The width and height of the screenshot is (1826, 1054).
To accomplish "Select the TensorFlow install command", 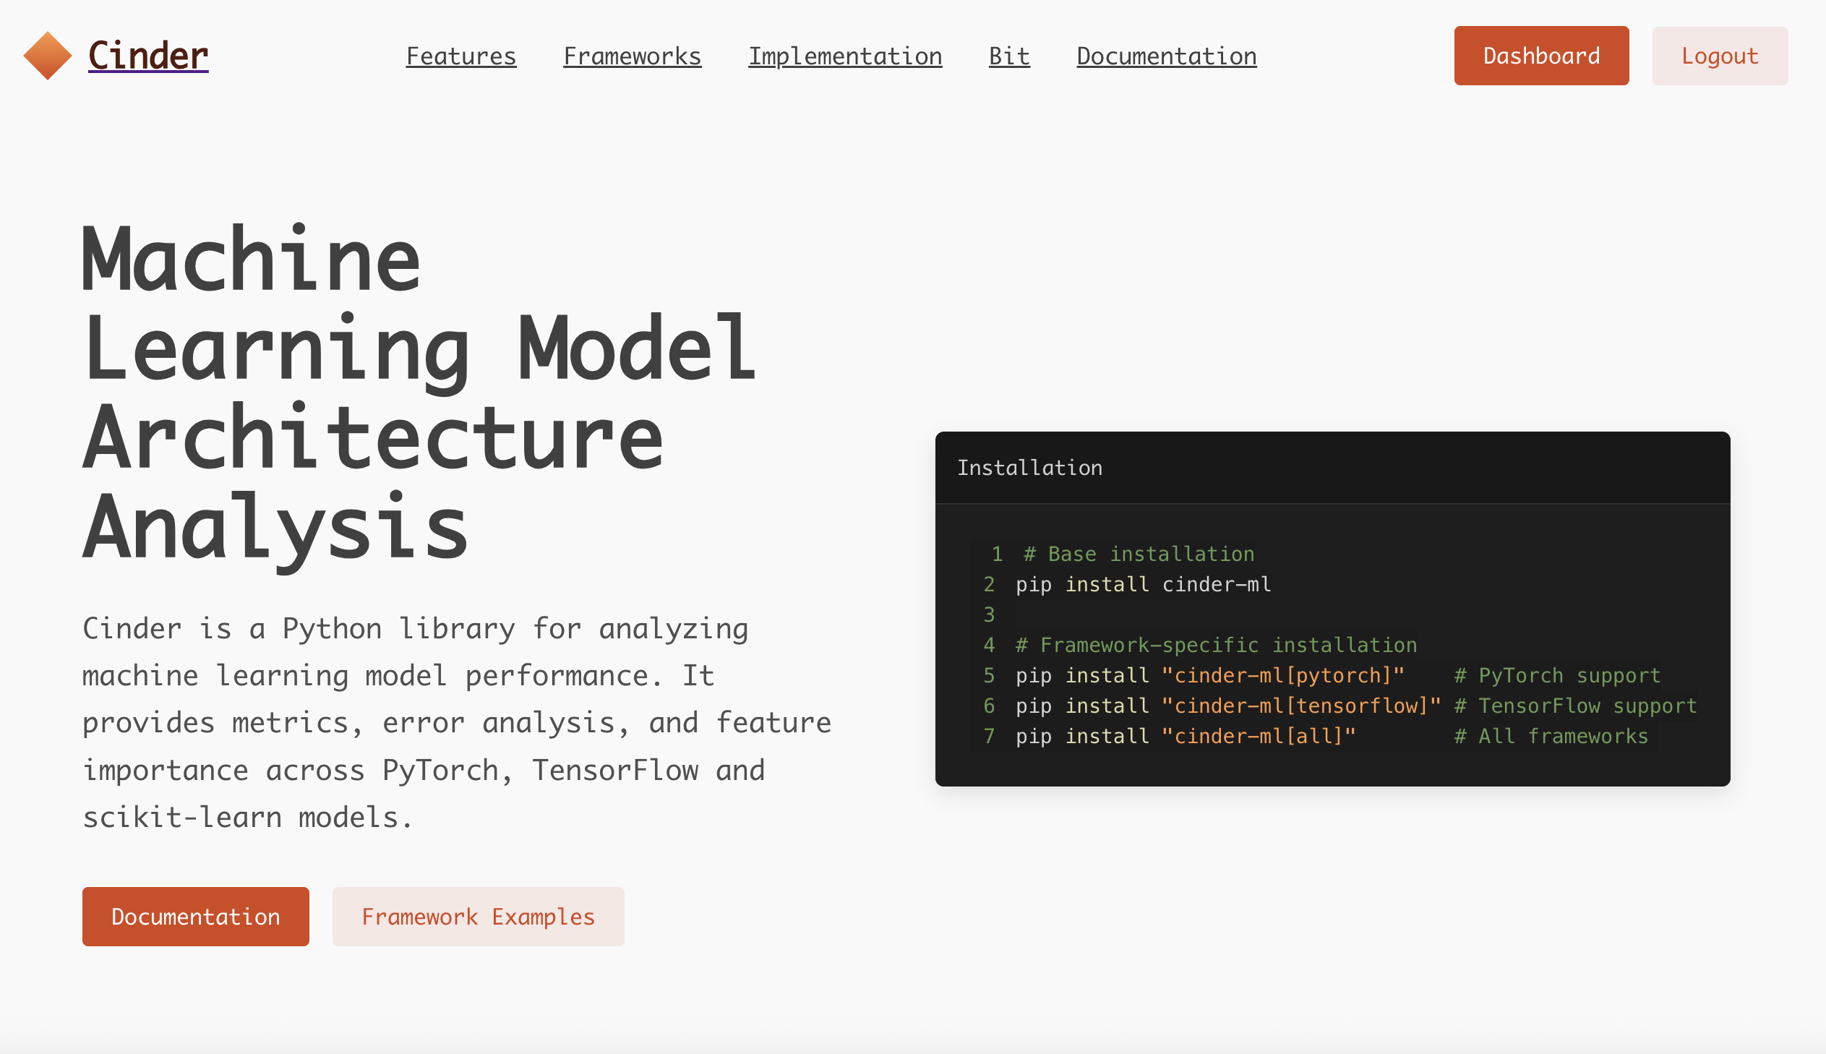I will (x=1227, y=706).
